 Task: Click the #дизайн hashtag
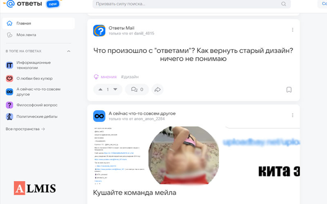[130, 77]
